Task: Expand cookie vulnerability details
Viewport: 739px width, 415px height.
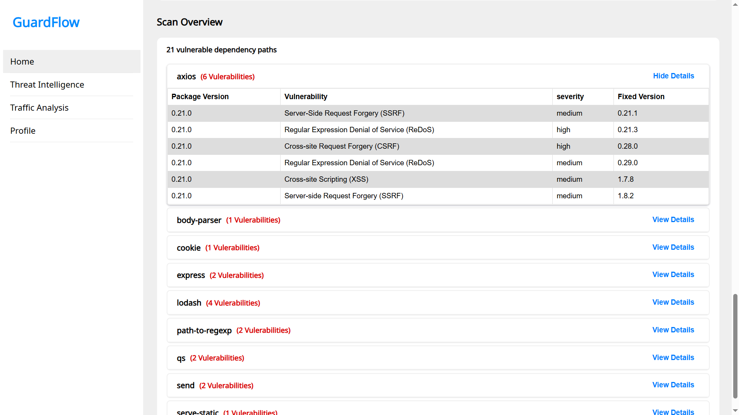Action: [x=673, y=247]
